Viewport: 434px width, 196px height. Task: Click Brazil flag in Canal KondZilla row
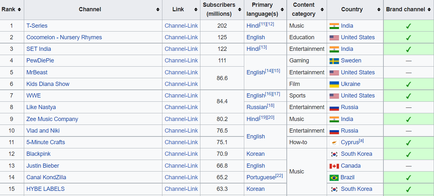(x=334, y=178)
